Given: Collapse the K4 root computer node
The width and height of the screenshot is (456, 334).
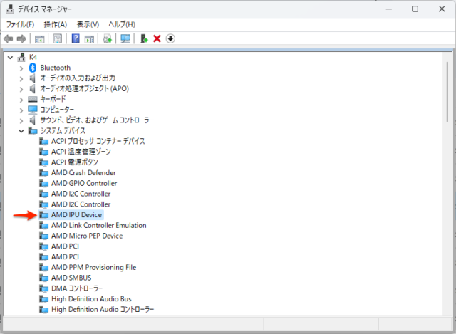Looking at the screenshot, I should 10,57.
